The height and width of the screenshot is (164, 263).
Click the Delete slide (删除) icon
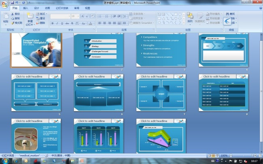(x=38, y=23)
